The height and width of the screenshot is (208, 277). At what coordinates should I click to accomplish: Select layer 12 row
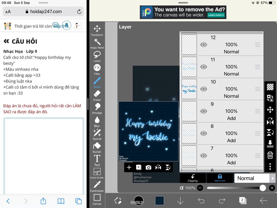(x=222, y=45)
